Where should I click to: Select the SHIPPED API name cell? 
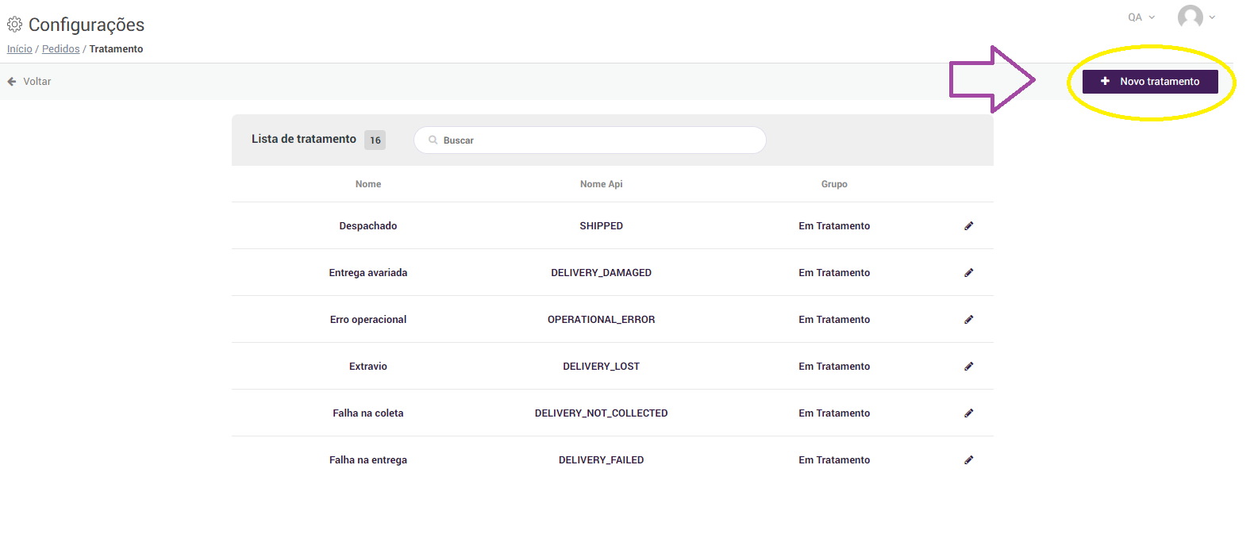[x=602, y=226]
